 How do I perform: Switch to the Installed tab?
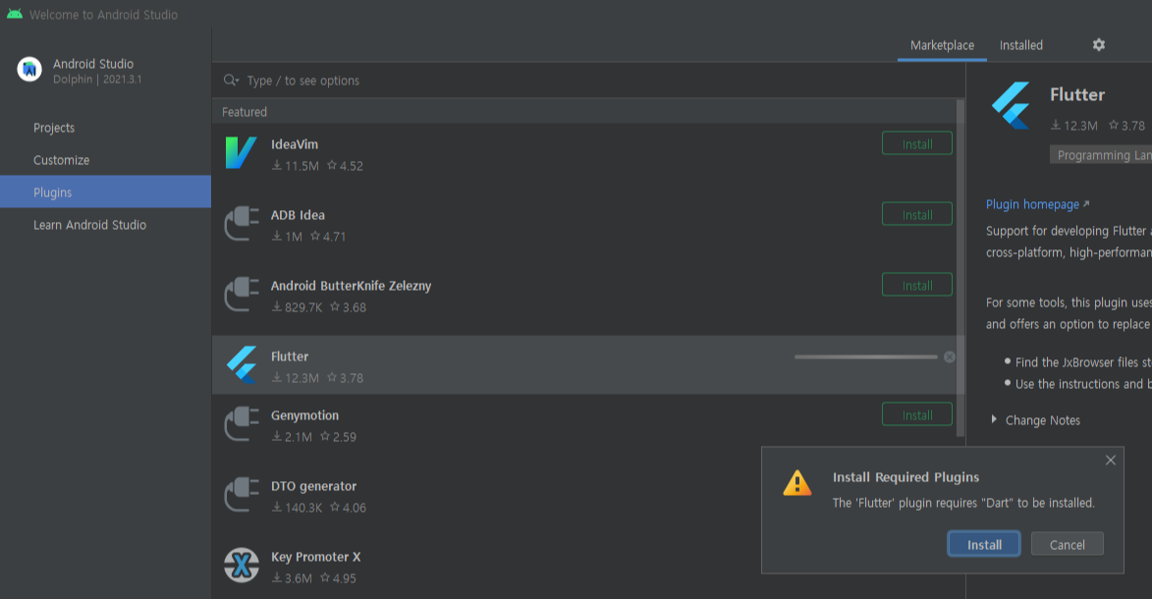click(1020, 45)
